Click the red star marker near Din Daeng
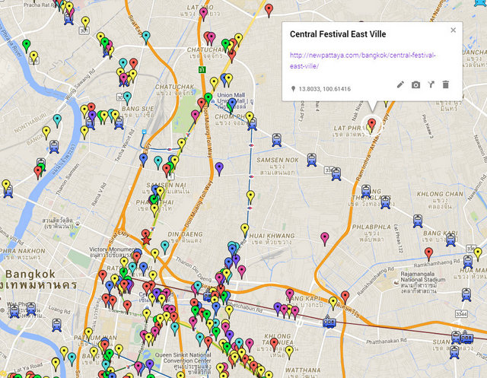This screenshot has height=378, width=487. pos(146,240)
